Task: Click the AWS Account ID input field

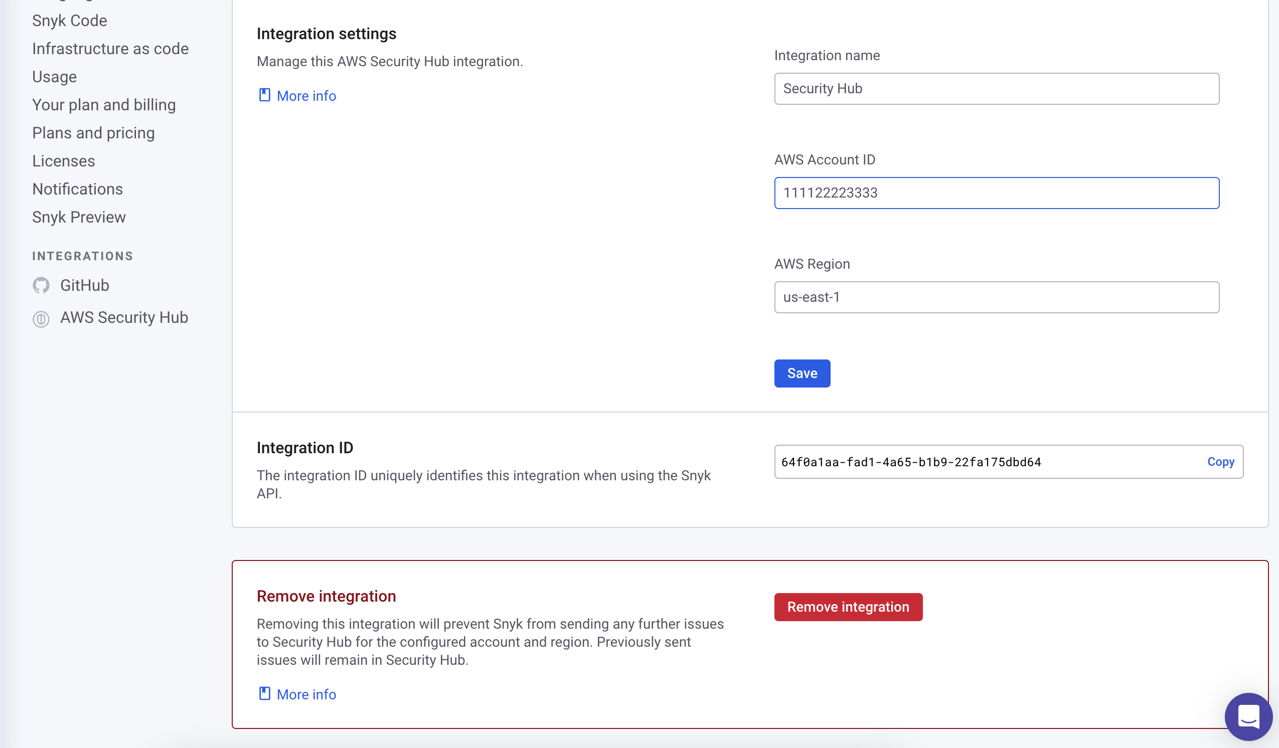Action: coord(996,193)
